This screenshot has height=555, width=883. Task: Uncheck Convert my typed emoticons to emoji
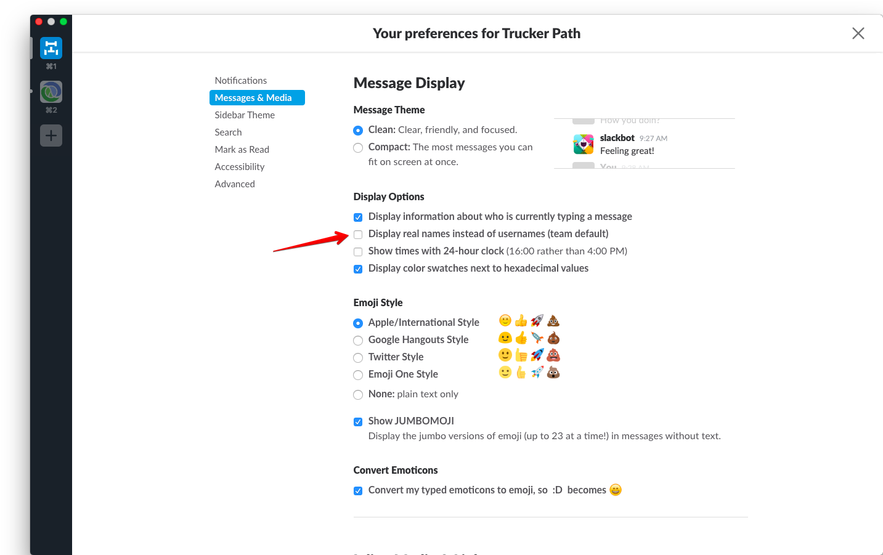click(358, 491)
